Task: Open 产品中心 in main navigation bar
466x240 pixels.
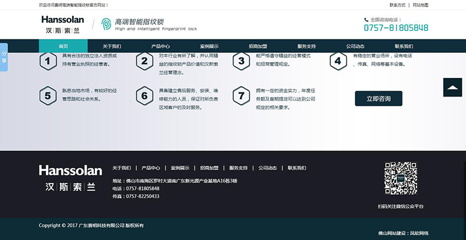Action: 161,46
